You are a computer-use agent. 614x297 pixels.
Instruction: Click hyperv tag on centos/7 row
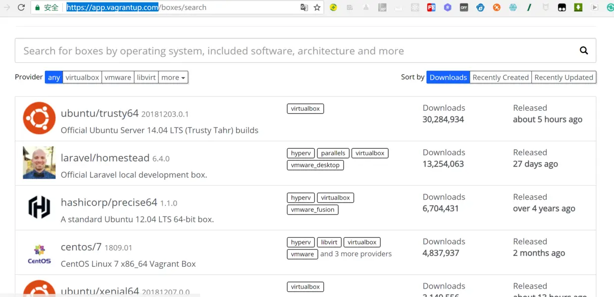[x=301, y=242]
